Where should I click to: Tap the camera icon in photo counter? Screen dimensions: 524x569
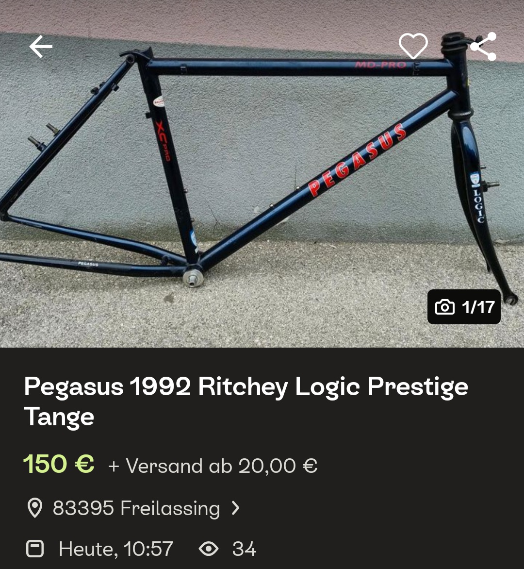tap(445, 307)
